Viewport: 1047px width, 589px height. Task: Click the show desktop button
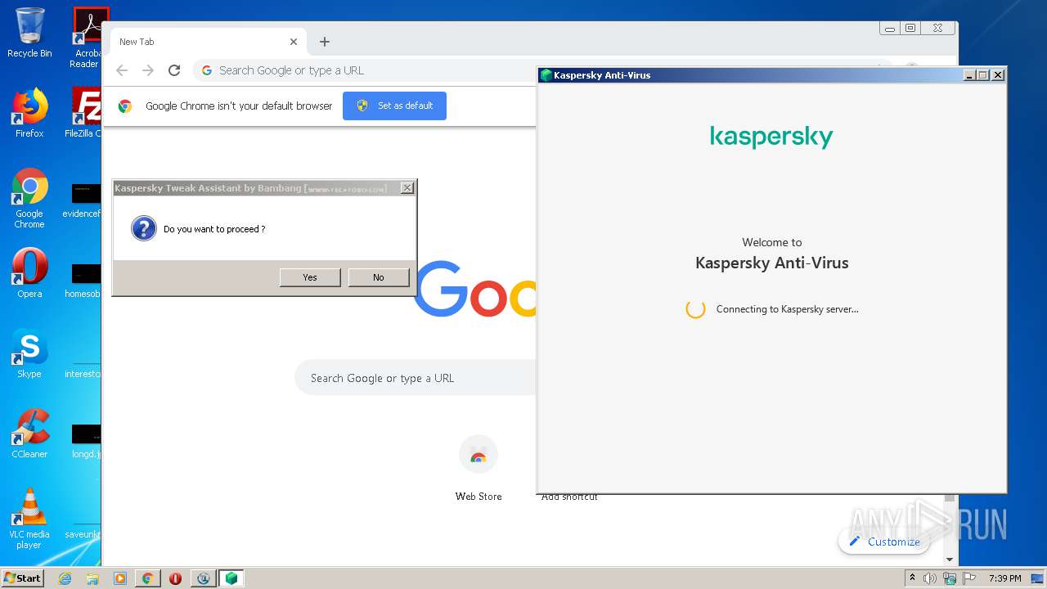pos(1038,578)
